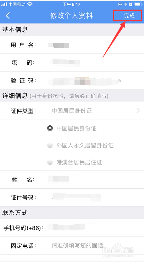Tap the 完成 button
144x262 pixels.
(x=129, y=16)
